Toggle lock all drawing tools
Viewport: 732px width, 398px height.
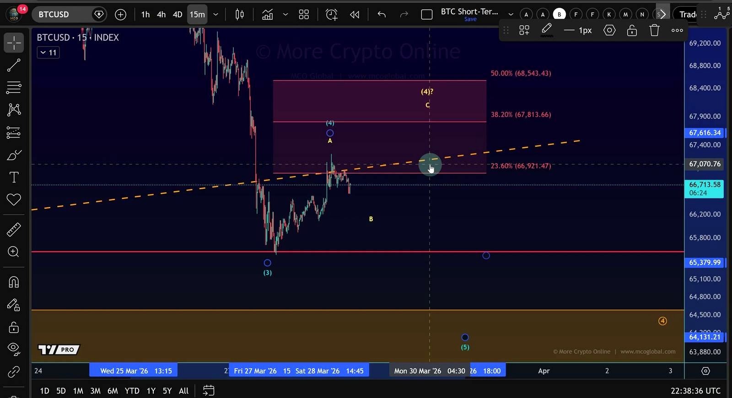(x=14, y=327)
